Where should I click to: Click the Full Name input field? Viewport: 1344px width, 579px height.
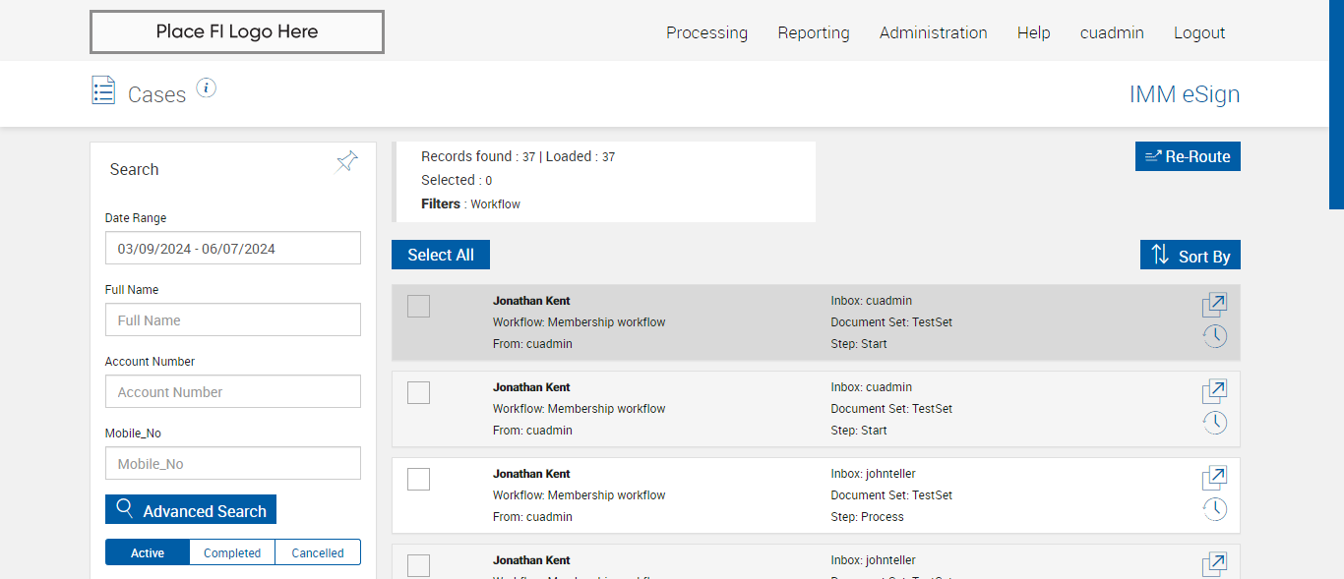pyautogui.click(x=233, y=320)
